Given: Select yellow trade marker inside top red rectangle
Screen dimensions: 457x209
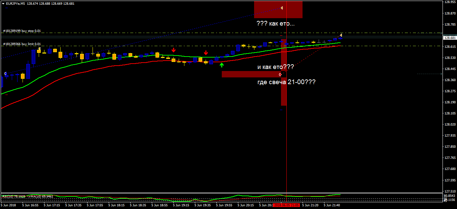Looking at the screenshot, I should coord(282,8).
